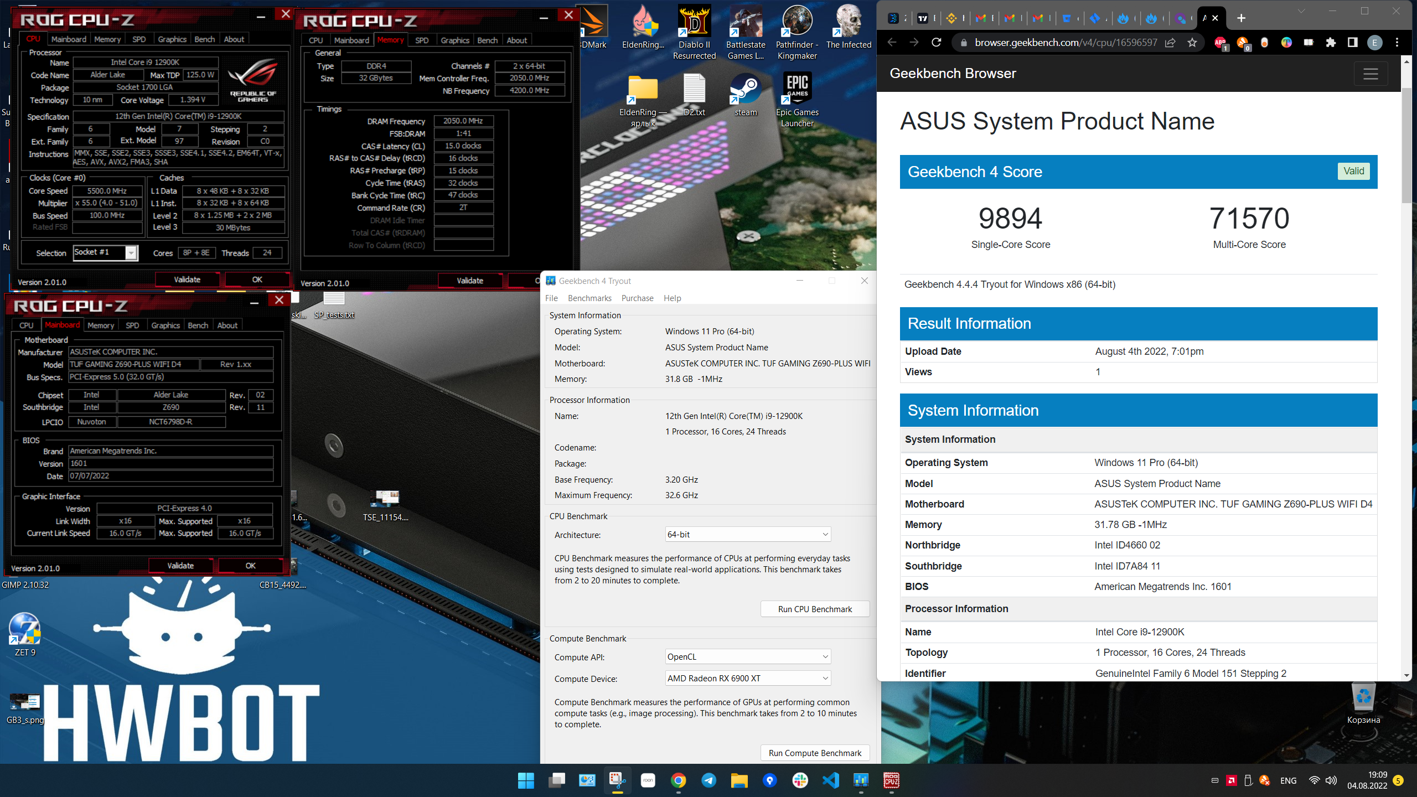This screenshot has width=1417, height=797.
Task: Click the Geekbench Browser title link
Action: [953, 73]
